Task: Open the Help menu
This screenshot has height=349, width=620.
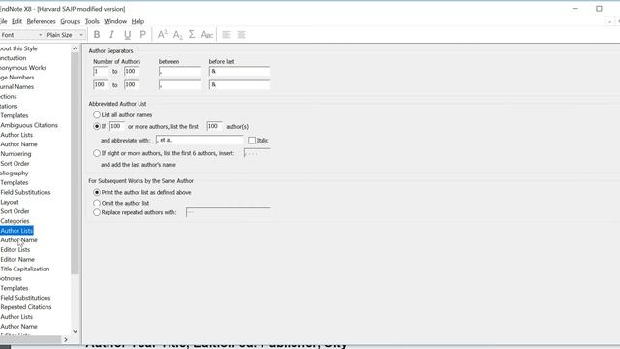Action: pyautogui.click(x=138, y=21)
